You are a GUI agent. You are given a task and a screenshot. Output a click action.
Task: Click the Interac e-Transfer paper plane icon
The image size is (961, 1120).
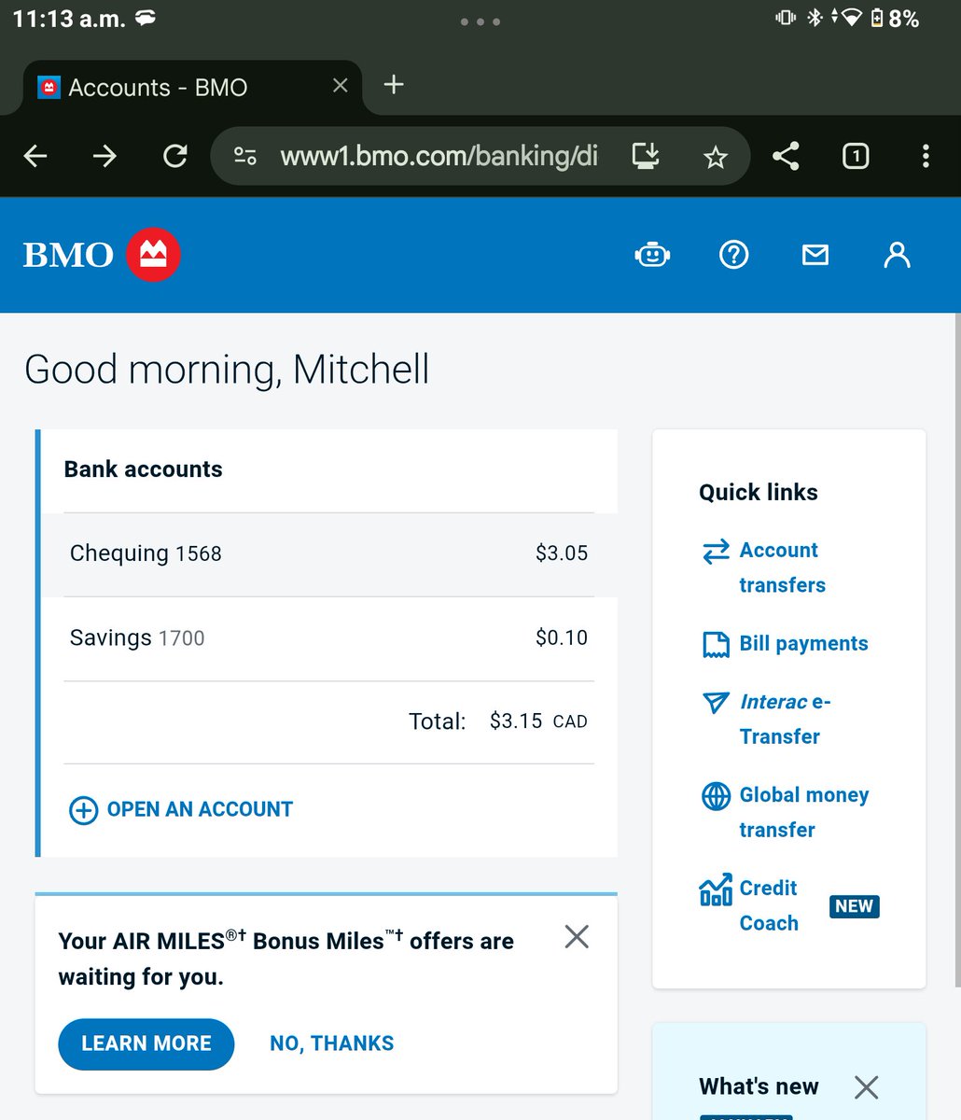[x=716, y=702]
